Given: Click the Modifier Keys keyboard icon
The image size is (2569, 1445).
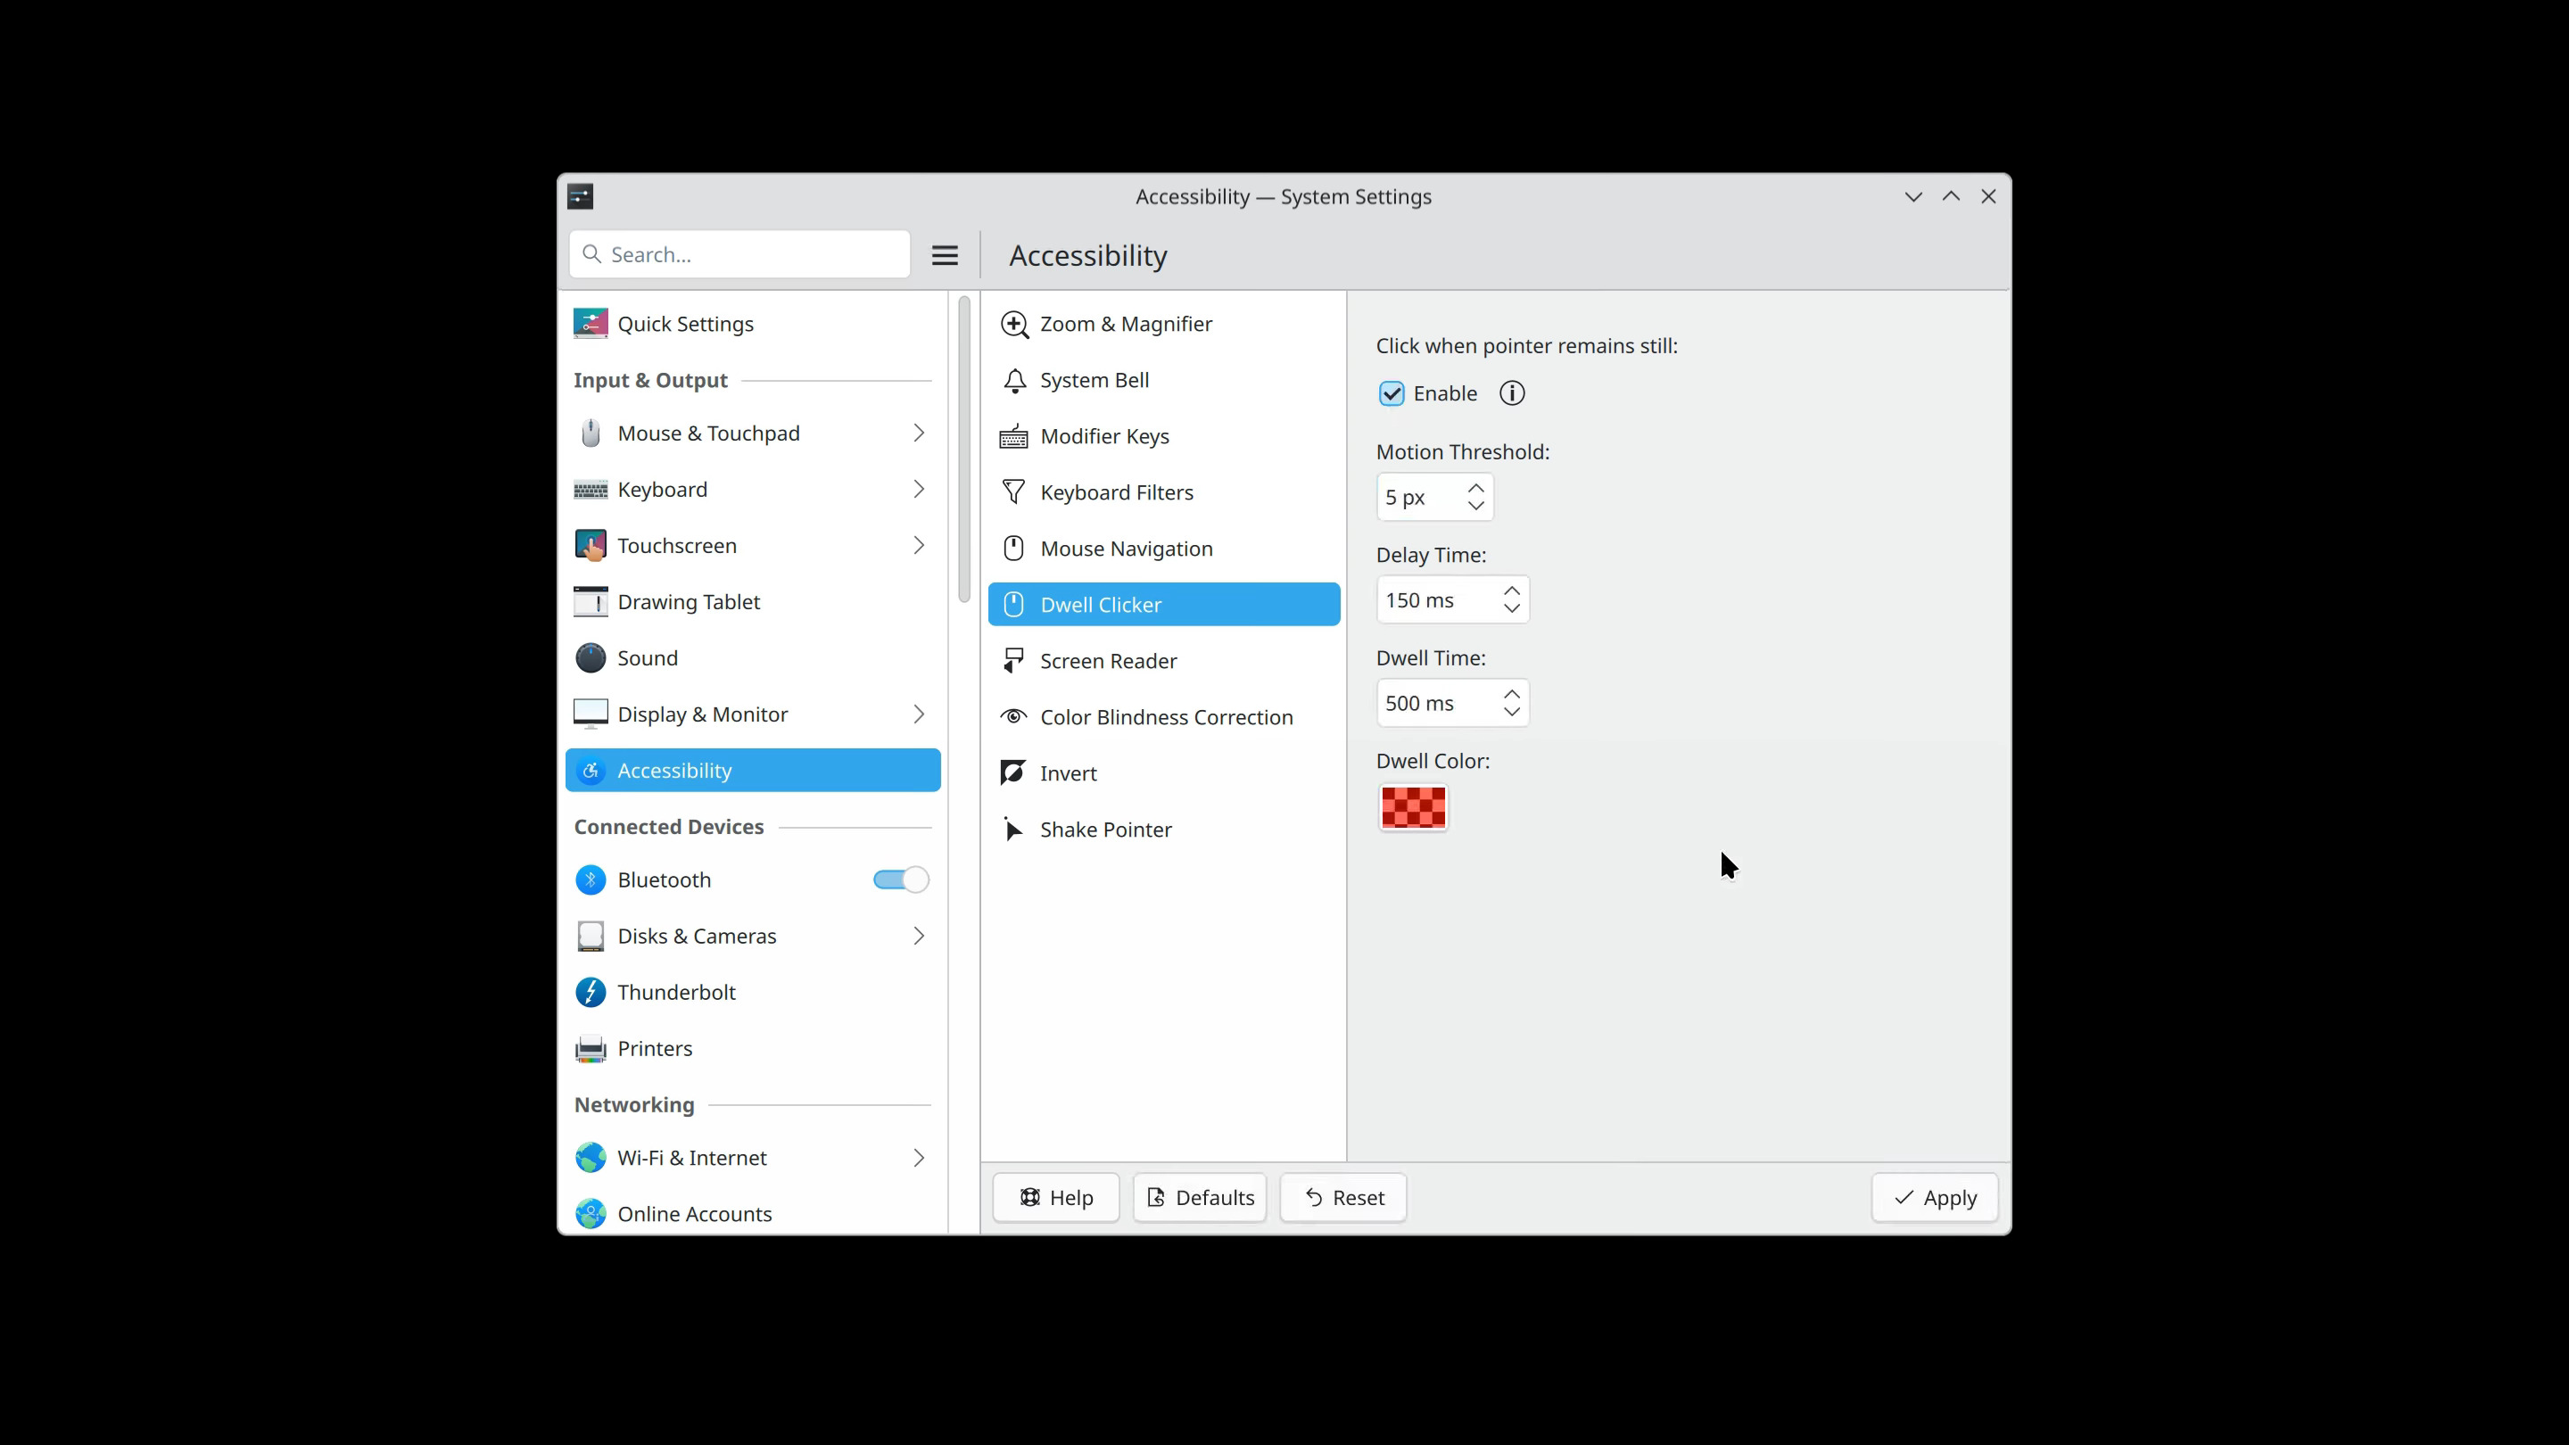Looking at the screenshot, I should point(1014,437).
